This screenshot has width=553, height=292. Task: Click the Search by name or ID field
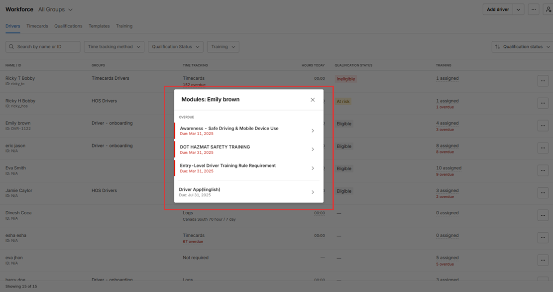(43, 47)
